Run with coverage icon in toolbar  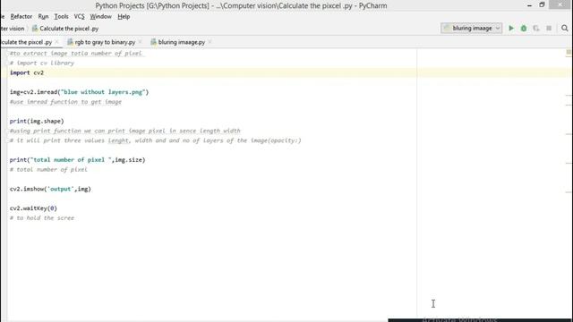click(536, 28)
